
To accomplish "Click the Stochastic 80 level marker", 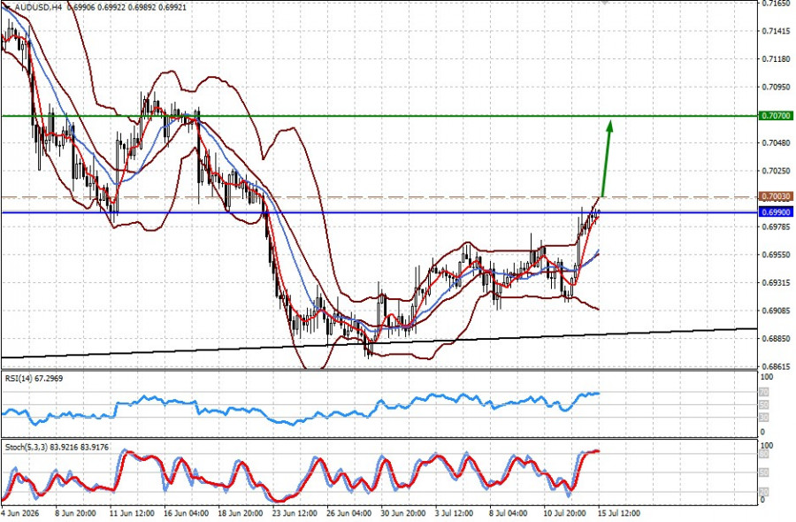I will pyautogui.click(x=763, y=454).
